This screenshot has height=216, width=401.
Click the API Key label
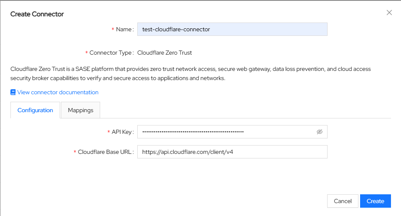(121, 132)
